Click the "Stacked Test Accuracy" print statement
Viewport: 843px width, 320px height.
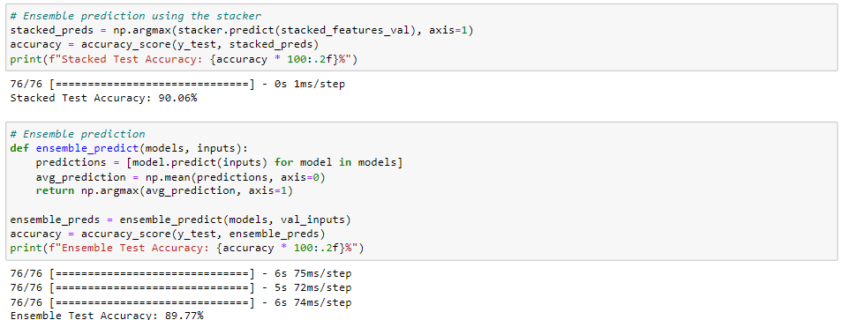[184, 60]
